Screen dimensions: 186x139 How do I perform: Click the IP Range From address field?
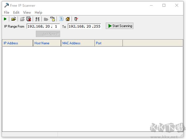(43, 26)
